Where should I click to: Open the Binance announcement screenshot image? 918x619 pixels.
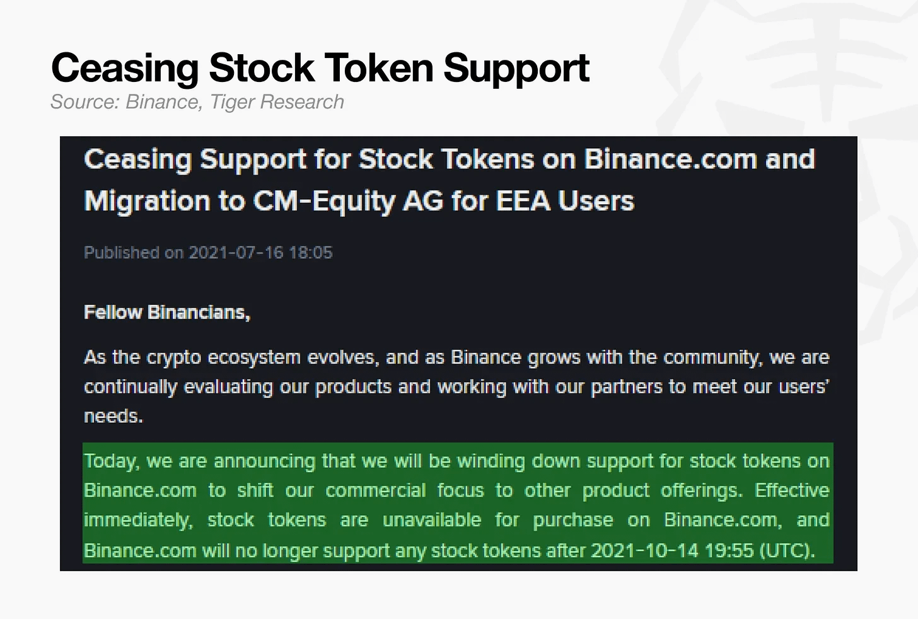pos(458,354)
